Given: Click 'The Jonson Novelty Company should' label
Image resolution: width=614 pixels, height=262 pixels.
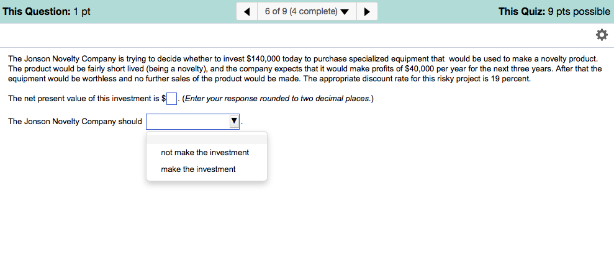Looking at the screenshot, I should point(75,122).
